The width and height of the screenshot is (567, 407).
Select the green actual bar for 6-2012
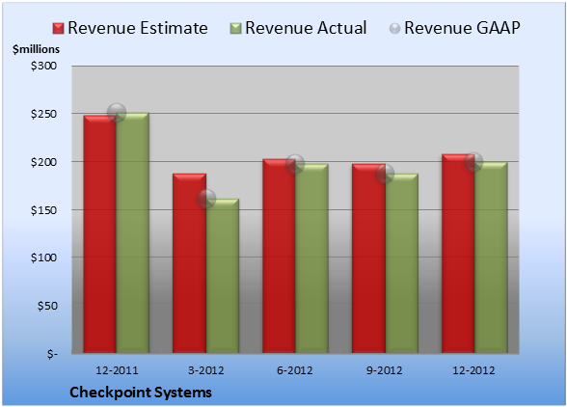point(311,258)
